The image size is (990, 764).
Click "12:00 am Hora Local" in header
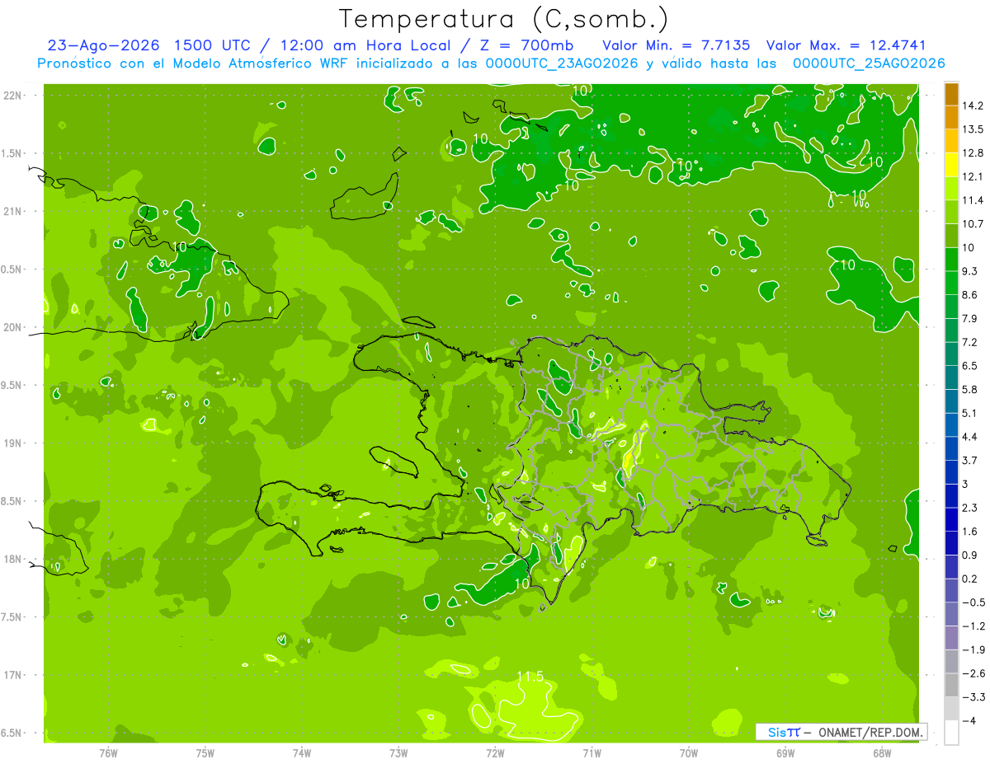[365, 45]
